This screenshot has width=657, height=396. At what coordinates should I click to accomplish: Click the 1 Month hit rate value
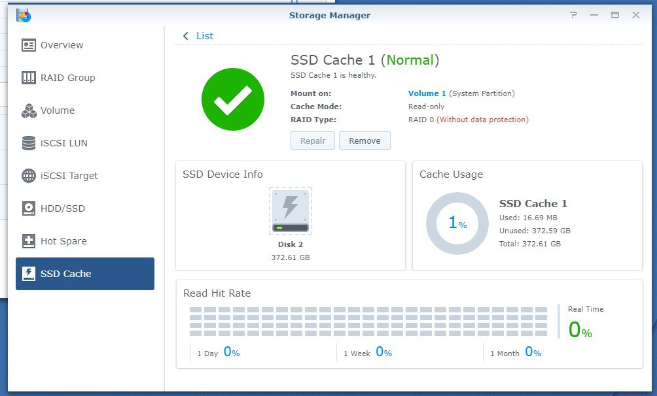pos(533,352)
